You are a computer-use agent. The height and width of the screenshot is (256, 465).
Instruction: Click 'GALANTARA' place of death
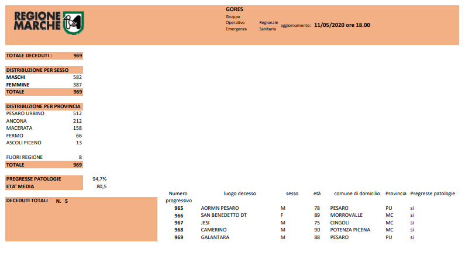(215, 237)
